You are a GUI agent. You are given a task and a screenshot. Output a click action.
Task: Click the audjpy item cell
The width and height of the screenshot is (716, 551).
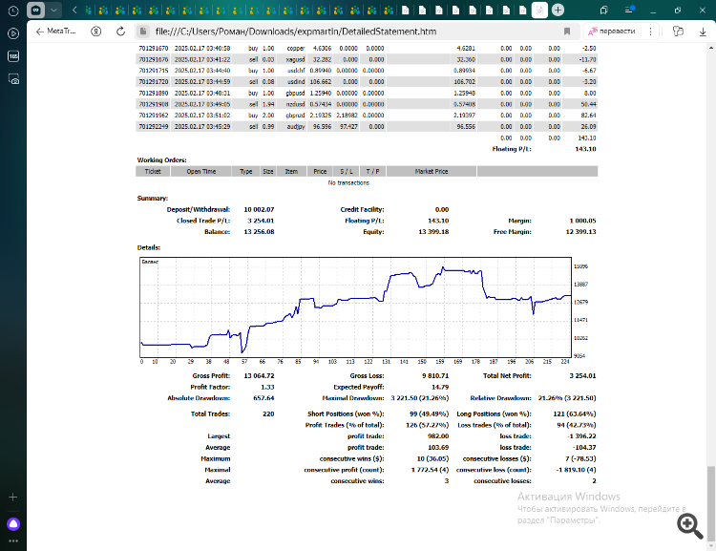point(291,127)
